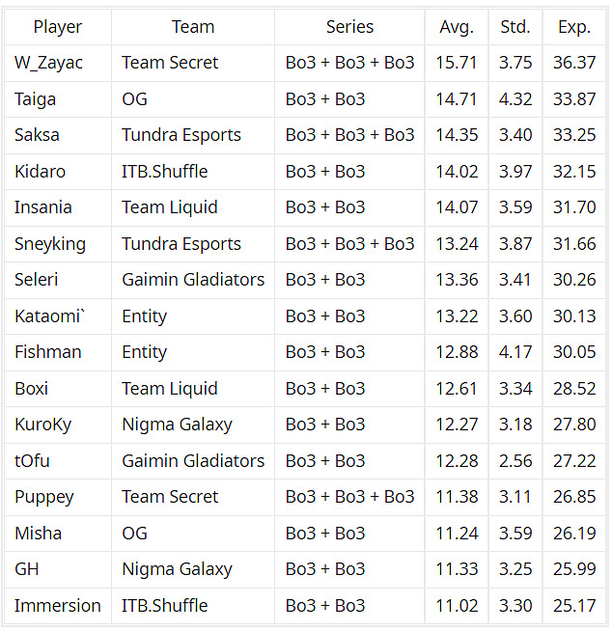Click player name Kataomi`
The height and width of the screenshot is (631, 612).
coord(49,316)
